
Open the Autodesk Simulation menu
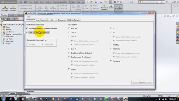60,2
